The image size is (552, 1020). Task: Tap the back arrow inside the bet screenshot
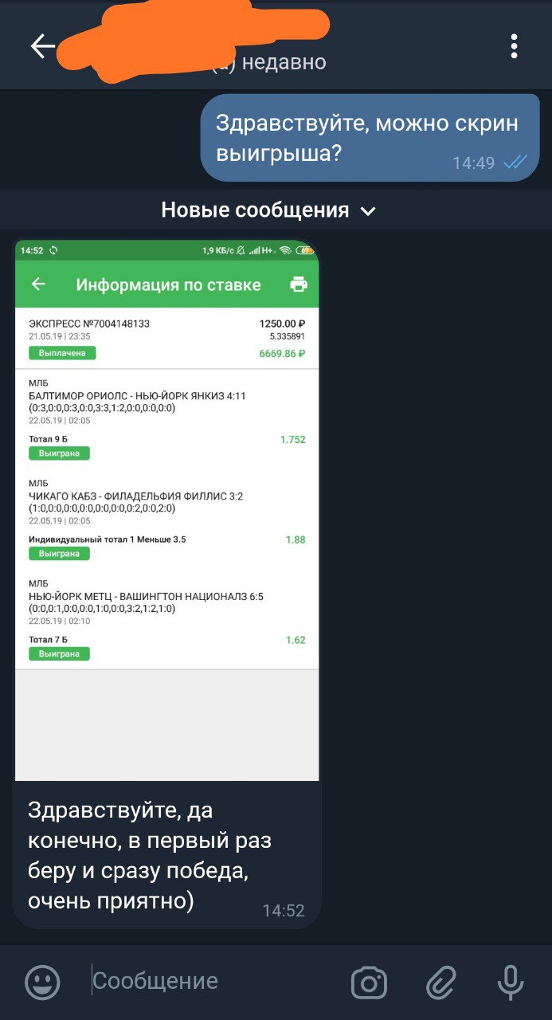(37, 284)
